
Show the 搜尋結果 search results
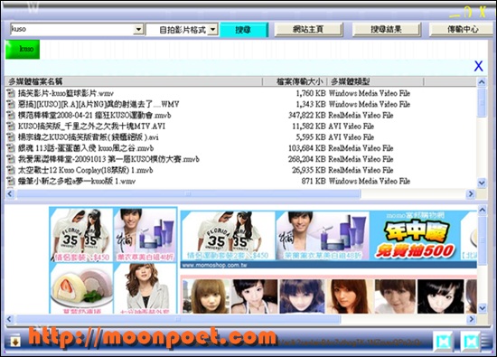click(x=387, y=30)
